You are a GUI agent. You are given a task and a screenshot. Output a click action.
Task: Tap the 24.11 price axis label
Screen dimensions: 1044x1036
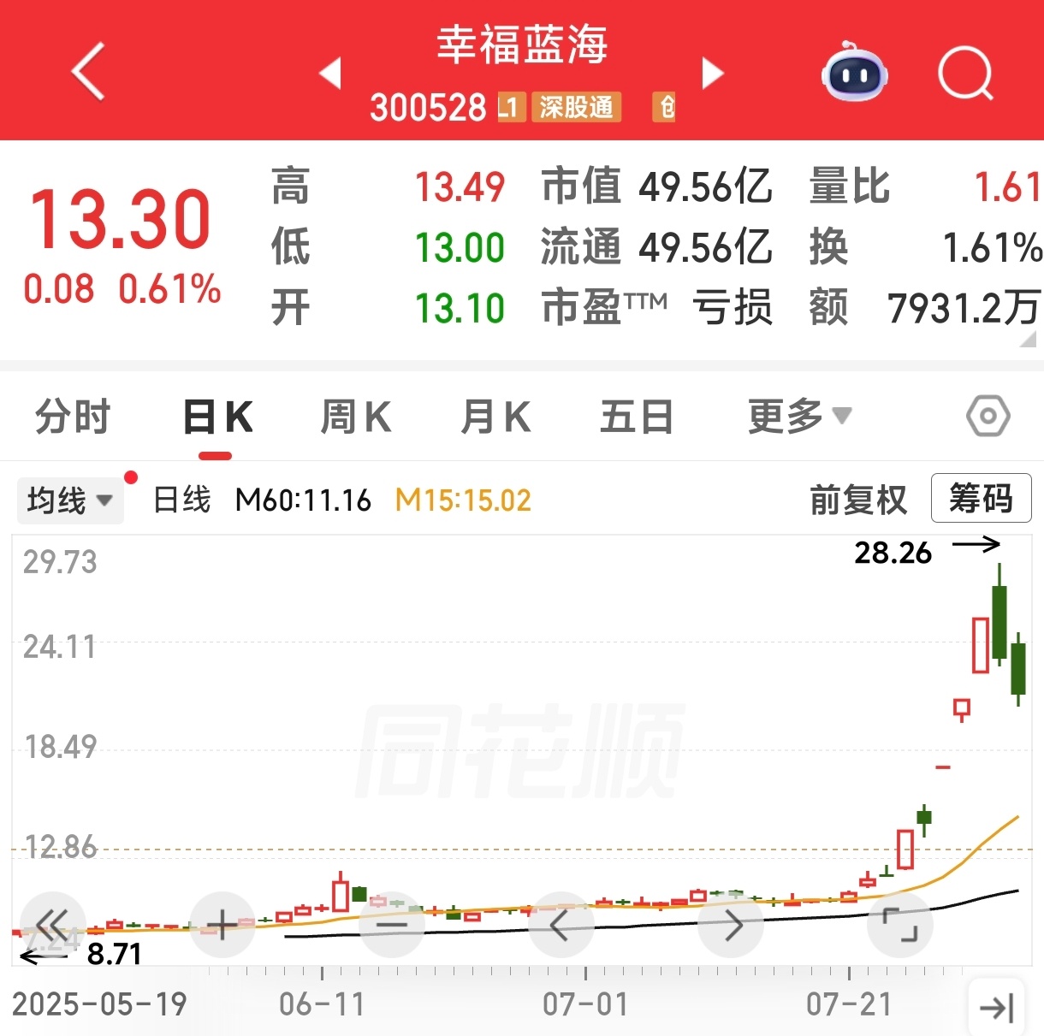(60, 647)
